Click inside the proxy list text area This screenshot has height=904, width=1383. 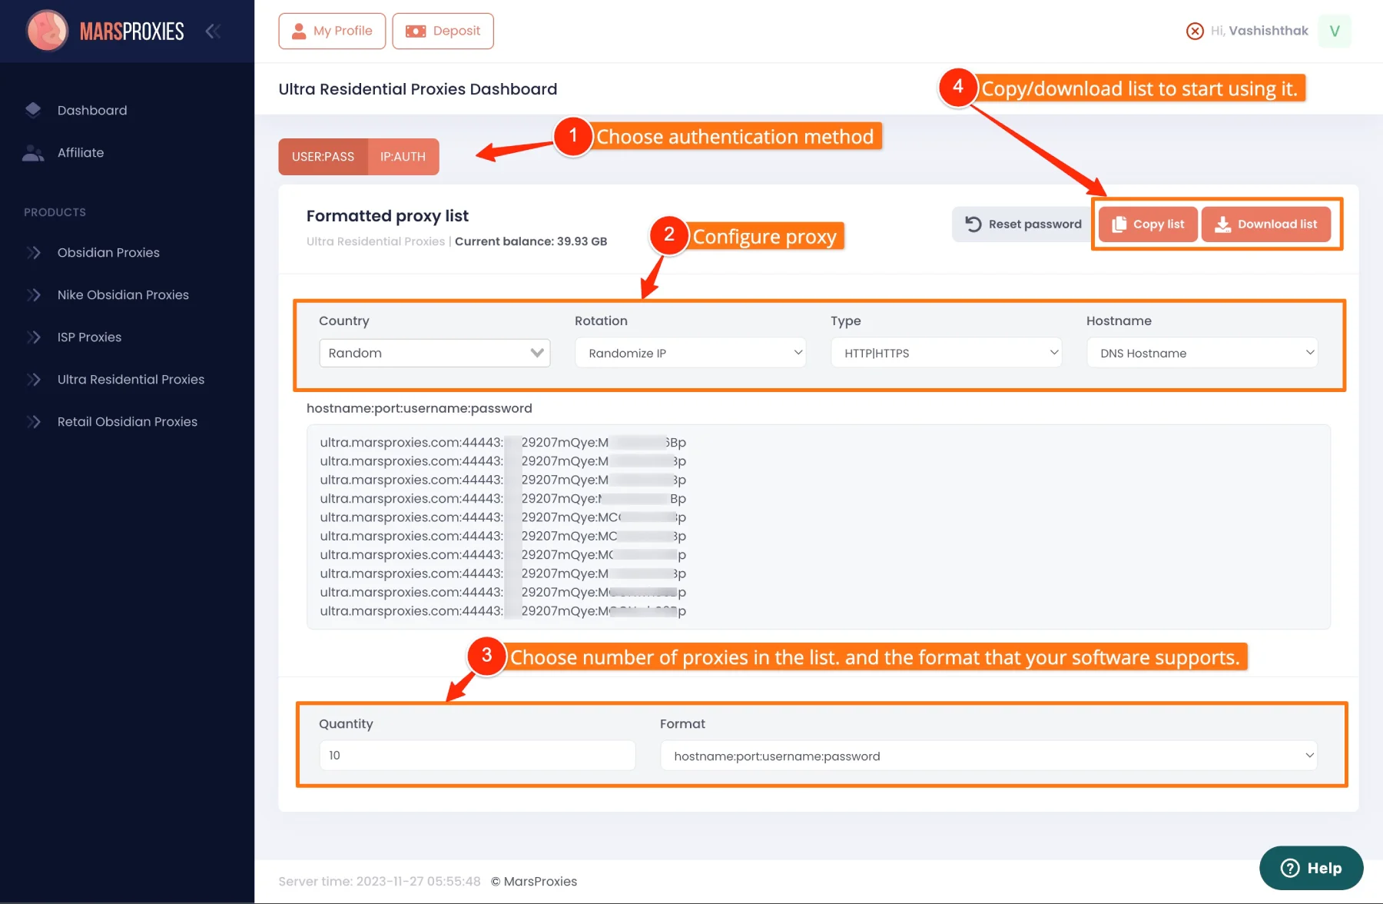pos(818,527)
